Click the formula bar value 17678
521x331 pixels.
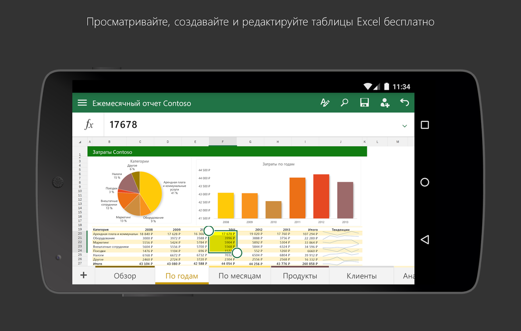click(x=123, y=125)
